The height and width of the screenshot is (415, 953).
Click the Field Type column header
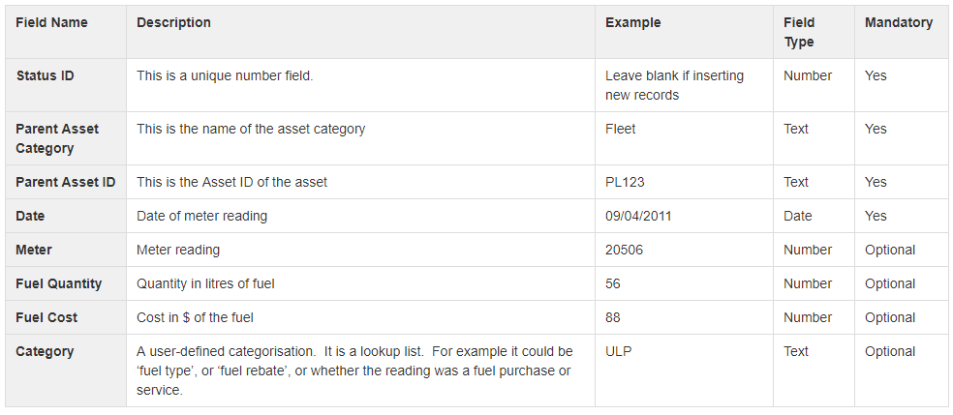799,32
